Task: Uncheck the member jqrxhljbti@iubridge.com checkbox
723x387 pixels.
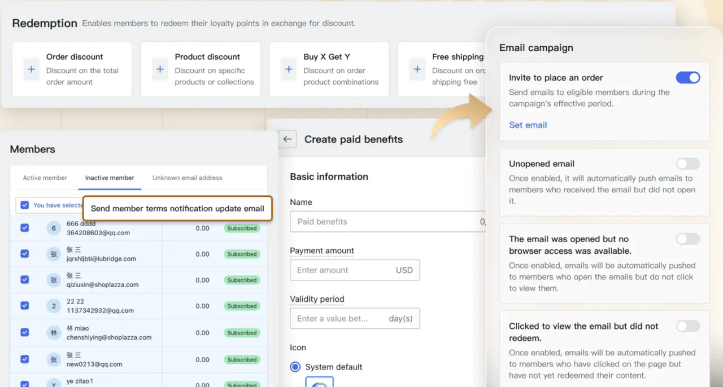Action: pyautogui.click(x=25, y=254)
